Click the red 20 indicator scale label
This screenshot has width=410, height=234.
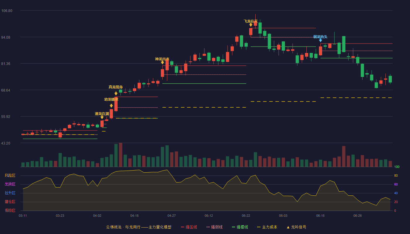(396, 202)
